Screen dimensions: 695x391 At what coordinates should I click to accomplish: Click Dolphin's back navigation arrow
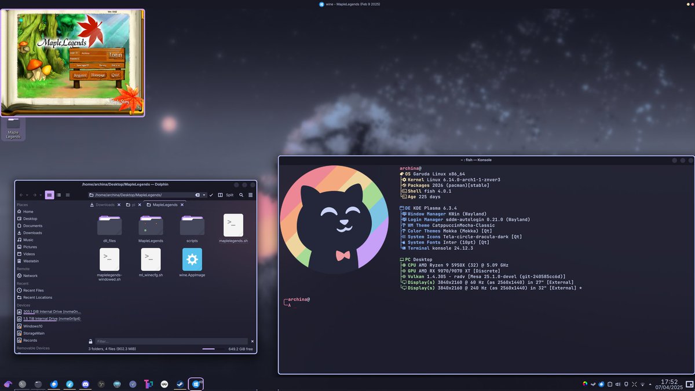(x=21, y=195)
